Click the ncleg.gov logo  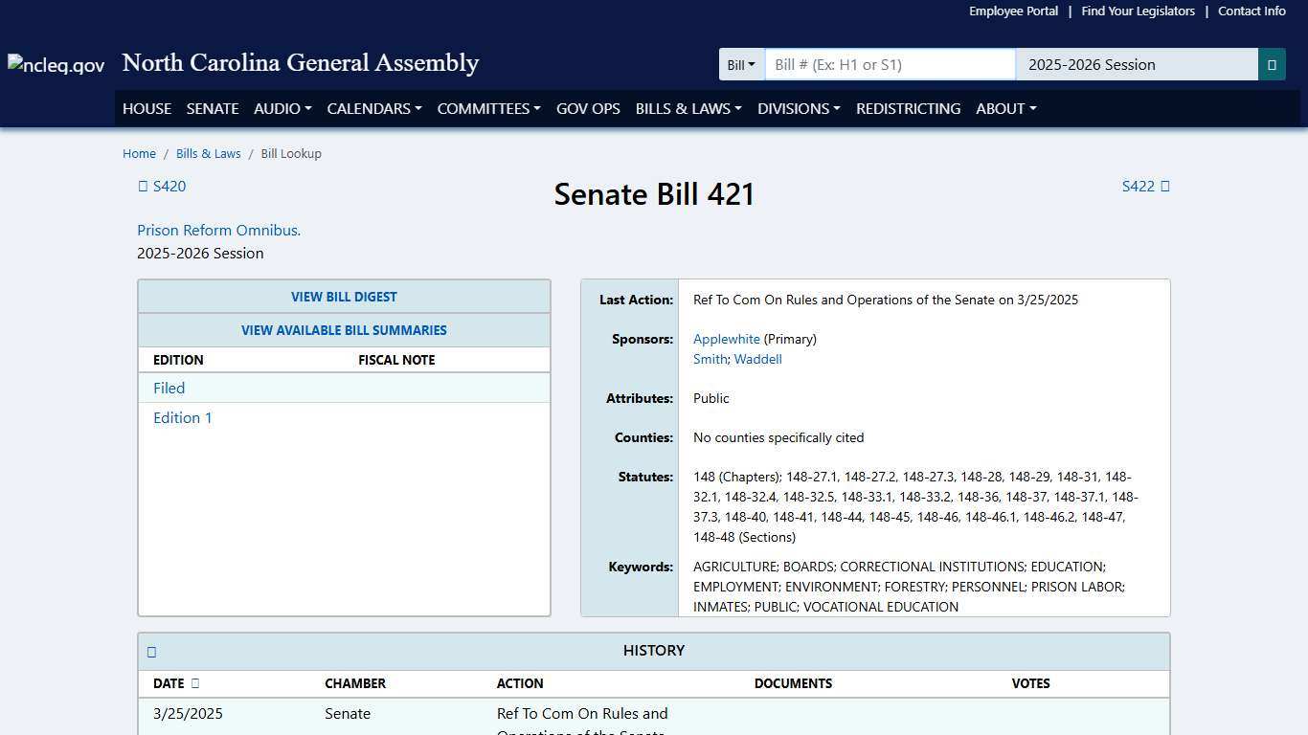point(55,64)
